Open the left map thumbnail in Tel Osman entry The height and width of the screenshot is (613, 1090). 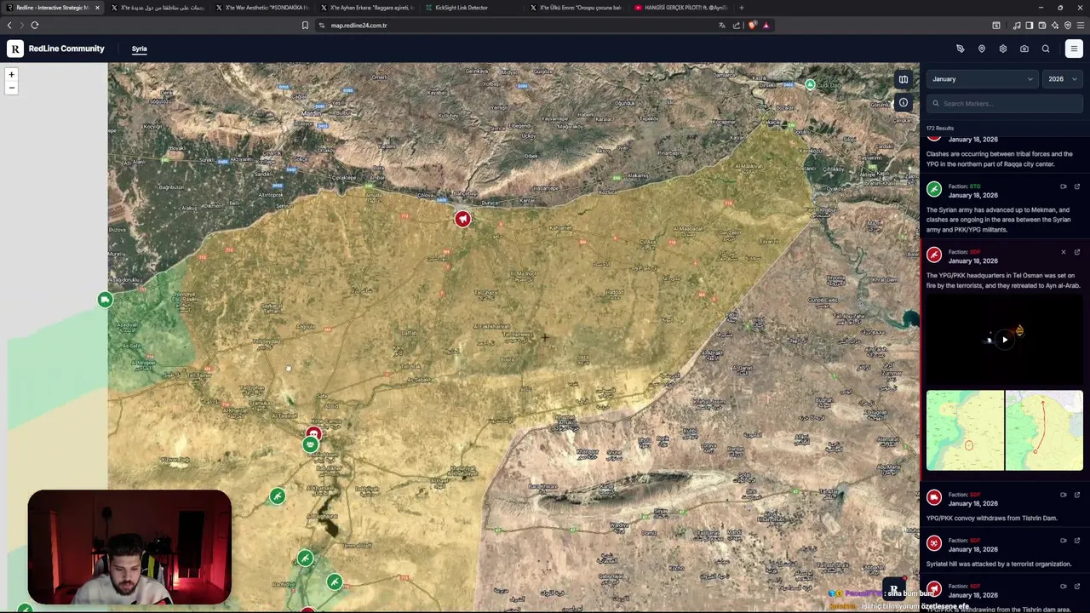click(965, 430)
